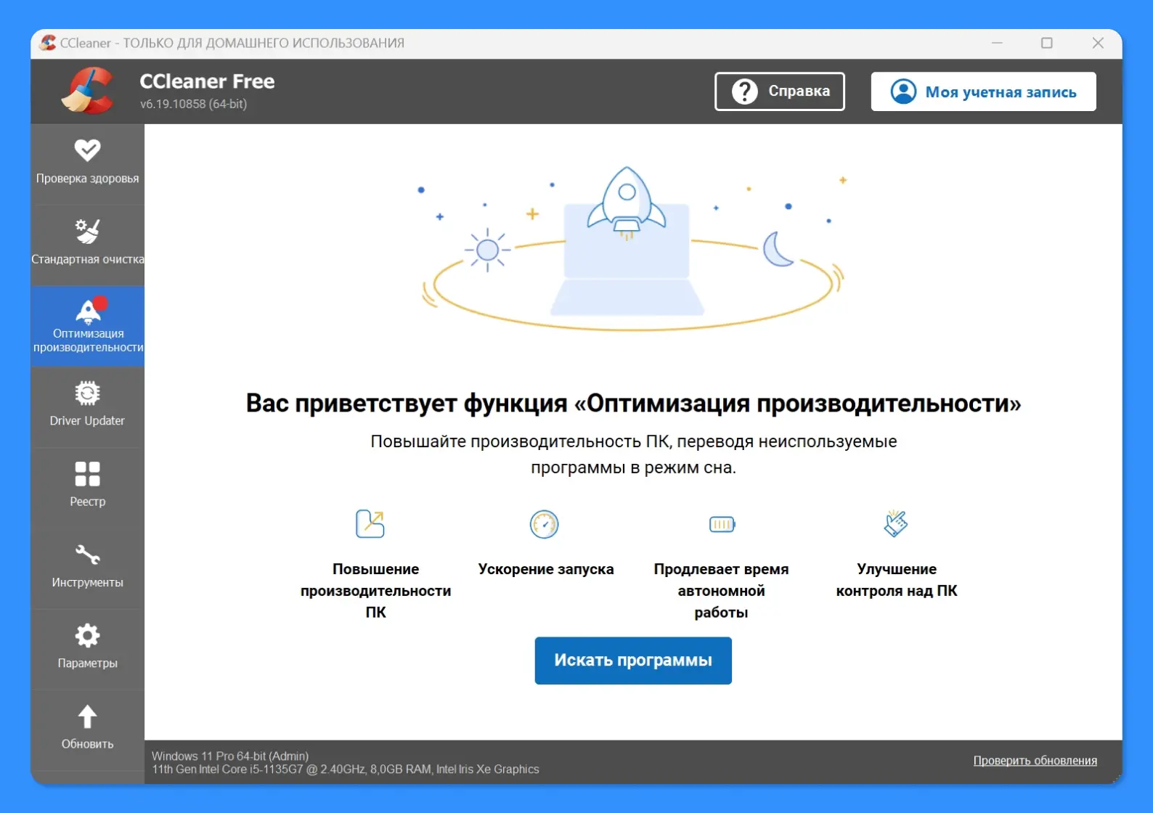Open Параметры gear icon
This screenshot has width=1153, height=813.
87,635
